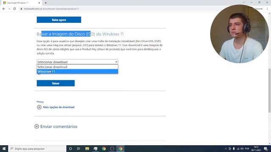Open the Chrome three-dot menu
This screenshot has height=152, width=271.
click(x=267, y=9)
